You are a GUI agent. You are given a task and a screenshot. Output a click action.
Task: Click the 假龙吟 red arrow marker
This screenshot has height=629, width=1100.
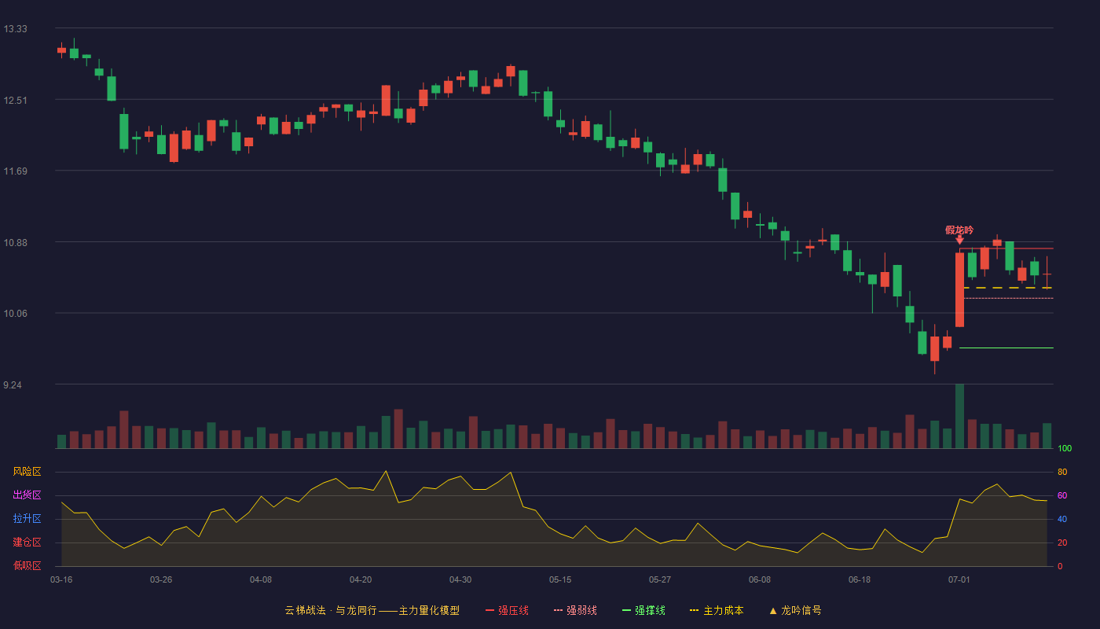pyautogui.click(x=959, y=240)
